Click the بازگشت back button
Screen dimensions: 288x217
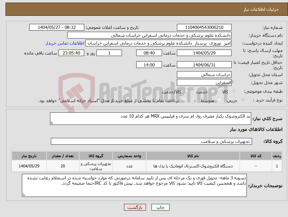(x=135, y=207)
